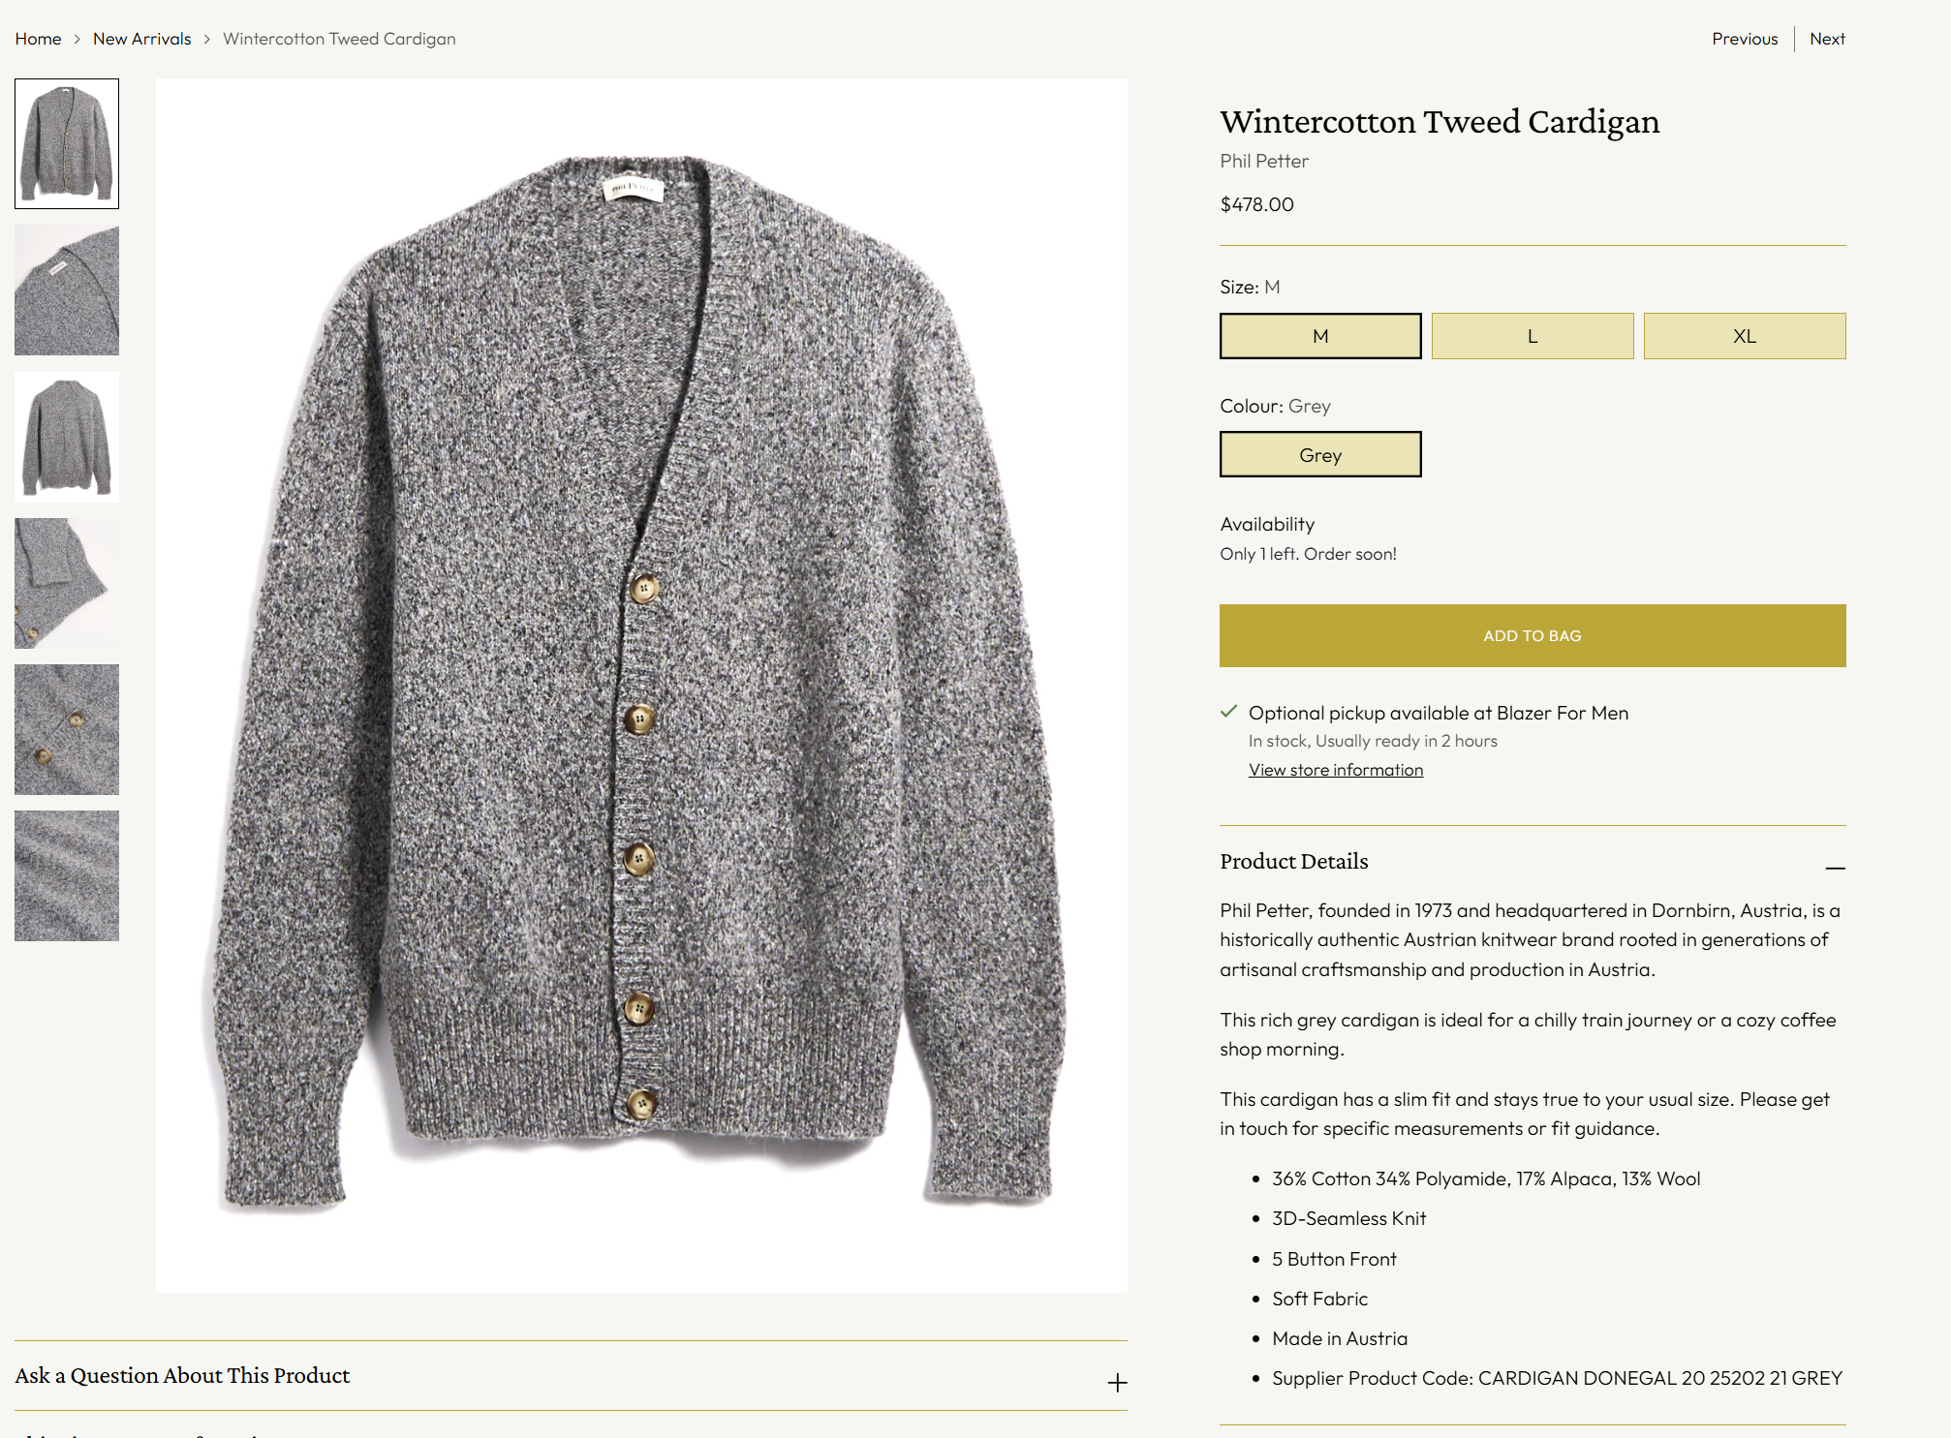Click the Product Details heading
Screen dimensions: 1951x1438
pos(1293,862)
